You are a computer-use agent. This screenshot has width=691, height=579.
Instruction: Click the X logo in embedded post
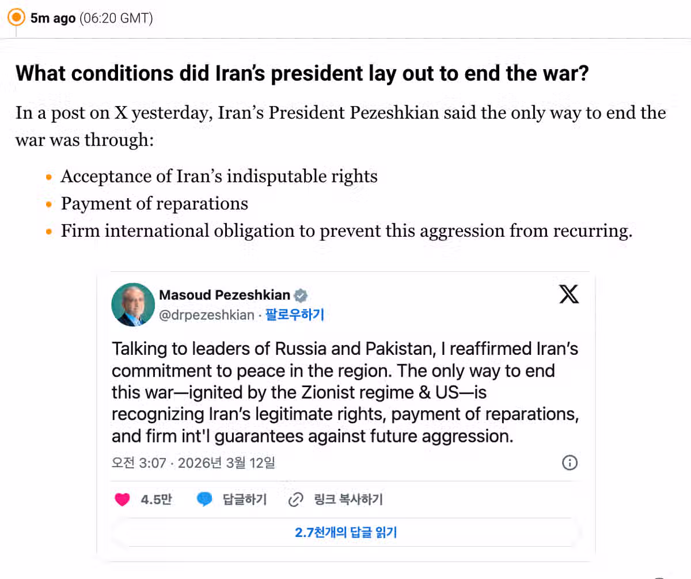coord(569,294)
